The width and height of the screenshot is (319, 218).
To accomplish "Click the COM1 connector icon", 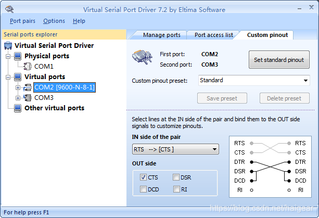I will point(28,66).
